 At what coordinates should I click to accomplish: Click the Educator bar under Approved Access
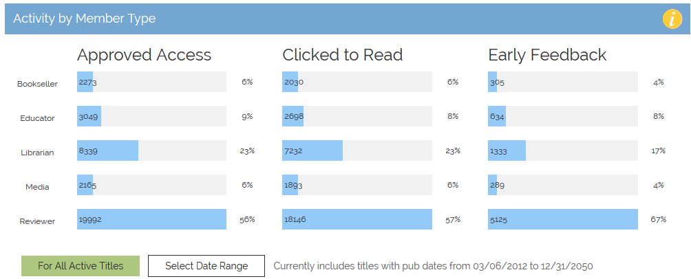tap(89, 116)
